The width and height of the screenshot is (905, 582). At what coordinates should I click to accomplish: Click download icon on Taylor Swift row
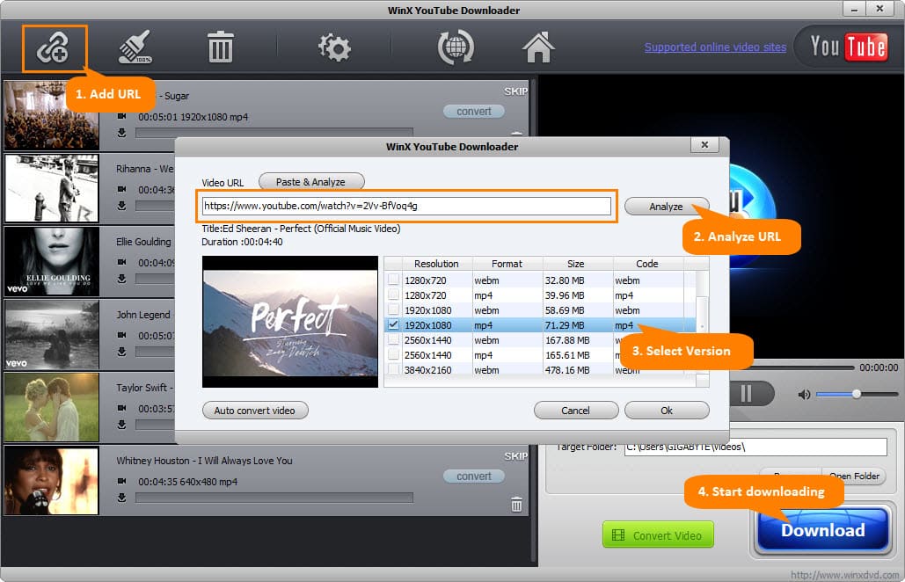[x=121, y=425]
